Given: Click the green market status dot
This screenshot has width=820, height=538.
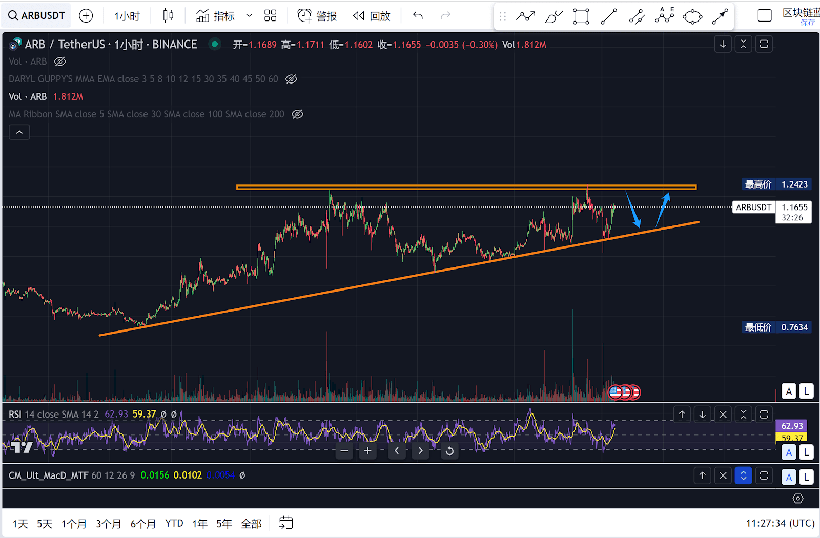Looking at the screenshot, I should 215,44.
